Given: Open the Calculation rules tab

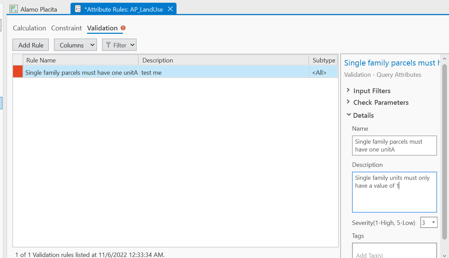Looking at the screenshot, I should 29,28.
